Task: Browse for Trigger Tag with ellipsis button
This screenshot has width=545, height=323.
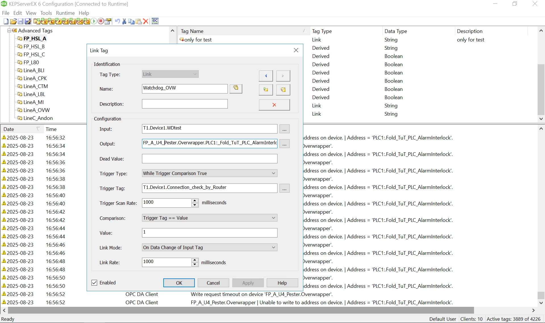Action: tap(285, 188)
